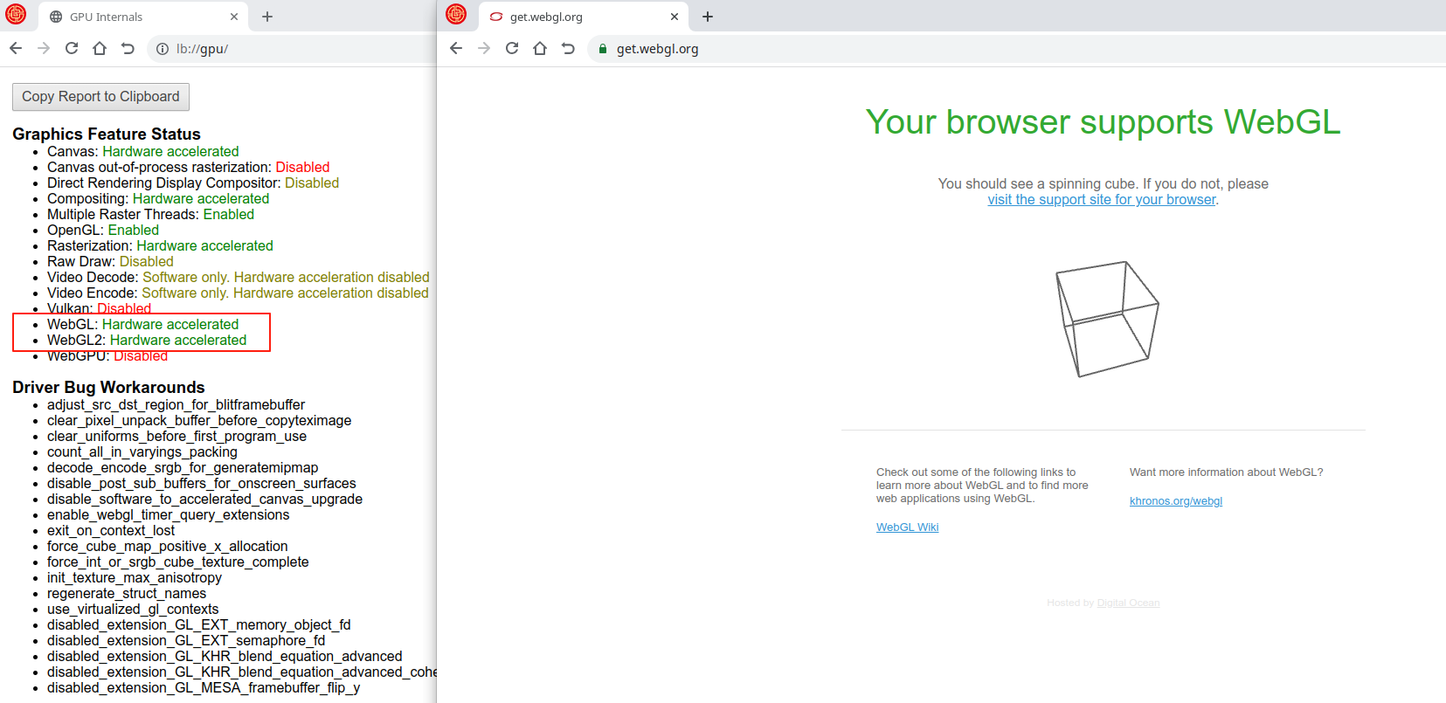Viewport: 1446px width, 703px height.
Task: Select the get.webgl.org tab
Action: tap(584, 17)
